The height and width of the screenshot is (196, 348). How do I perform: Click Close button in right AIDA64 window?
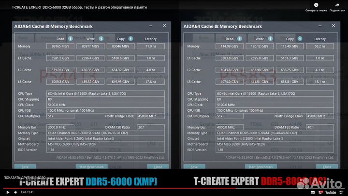327,166
